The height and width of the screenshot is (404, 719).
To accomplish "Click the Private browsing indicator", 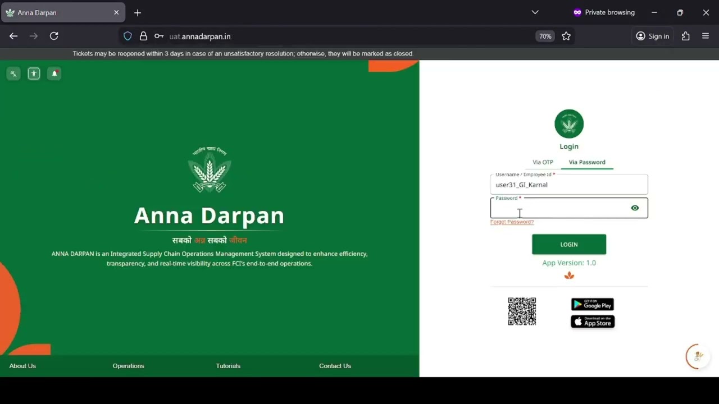I will coord(604,12).
